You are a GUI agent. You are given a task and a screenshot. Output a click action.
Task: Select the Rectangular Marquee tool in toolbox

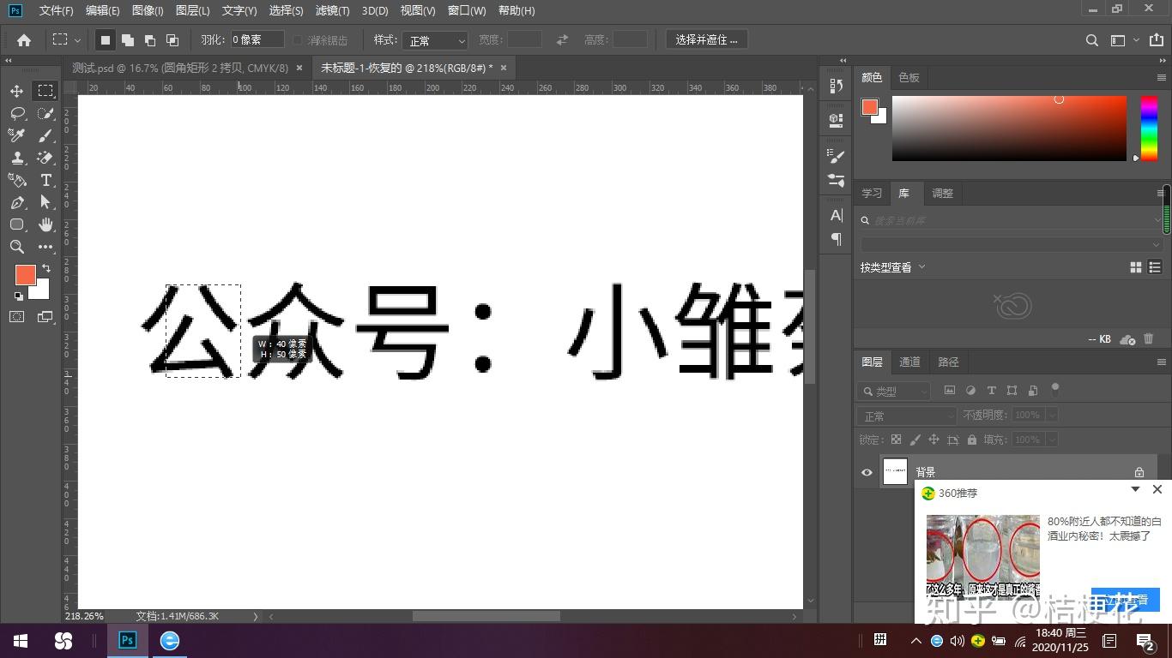click(x=45, y=91)
